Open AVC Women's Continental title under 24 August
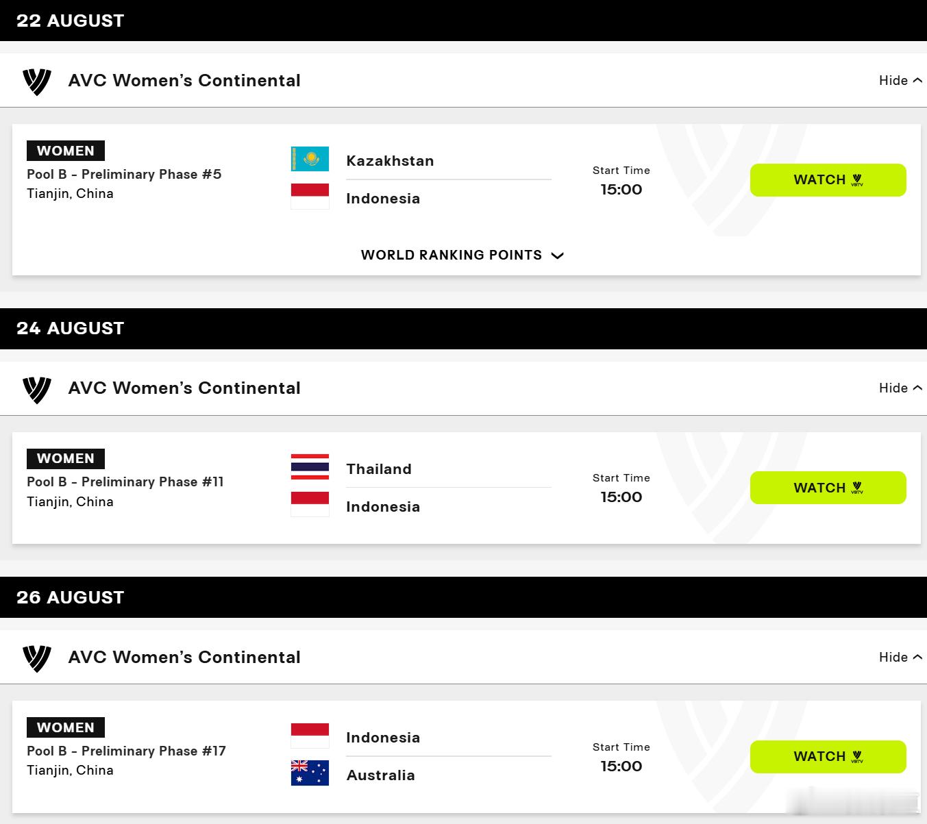927x824 pixels. click(184, 388)
